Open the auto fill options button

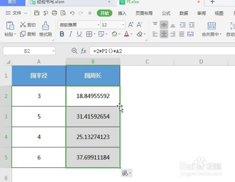(x=126, y=173)
